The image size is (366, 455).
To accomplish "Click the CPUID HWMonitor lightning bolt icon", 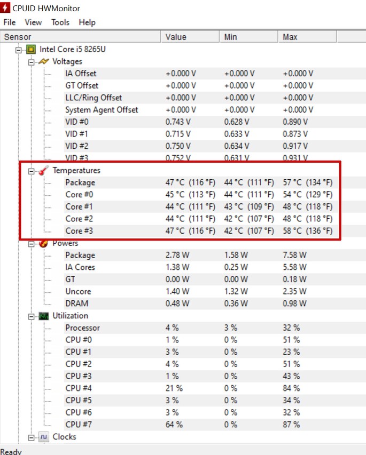I will 7,7.
